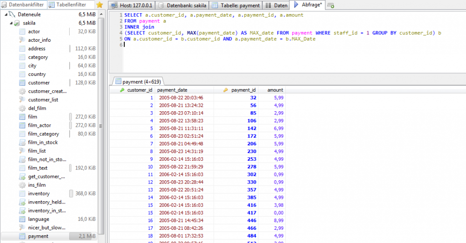Select the inventory table in tree
The width and height of the screenshot is (466, 243).
point(39,193)
